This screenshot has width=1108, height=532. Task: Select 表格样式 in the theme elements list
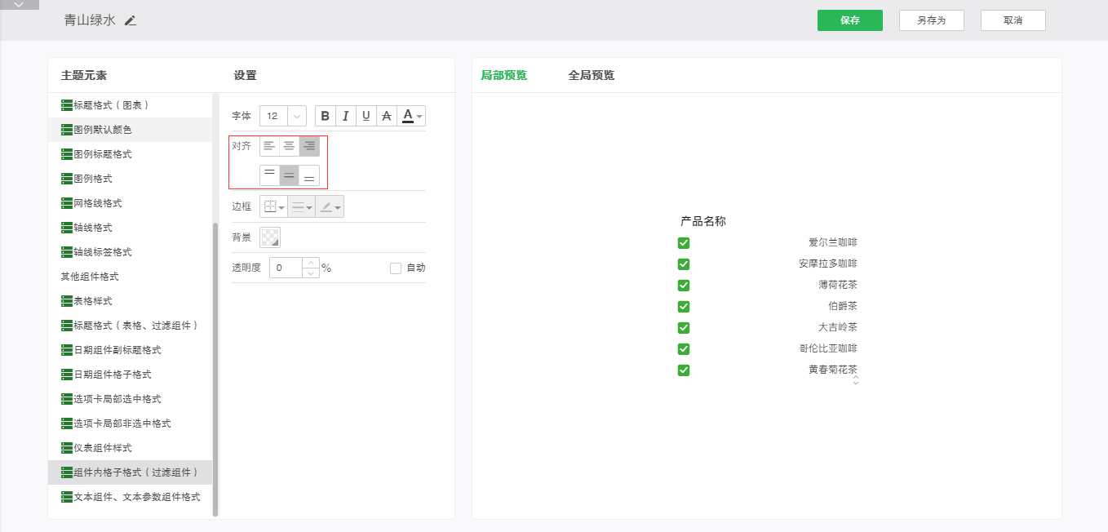92,301
